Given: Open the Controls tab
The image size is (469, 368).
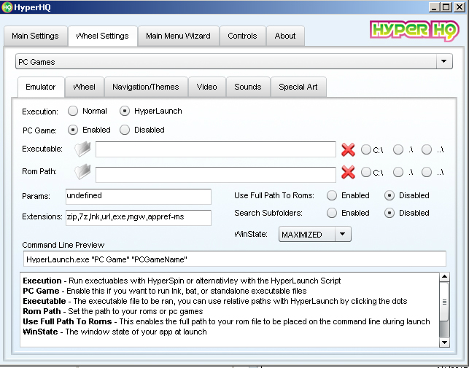Looking at the screenshot, I should pos(243,36).
